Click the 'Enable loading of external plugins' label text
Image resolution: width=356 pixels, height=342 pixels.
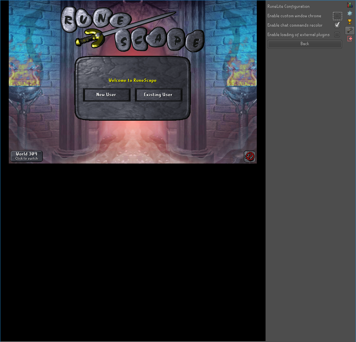pos(298,35)
